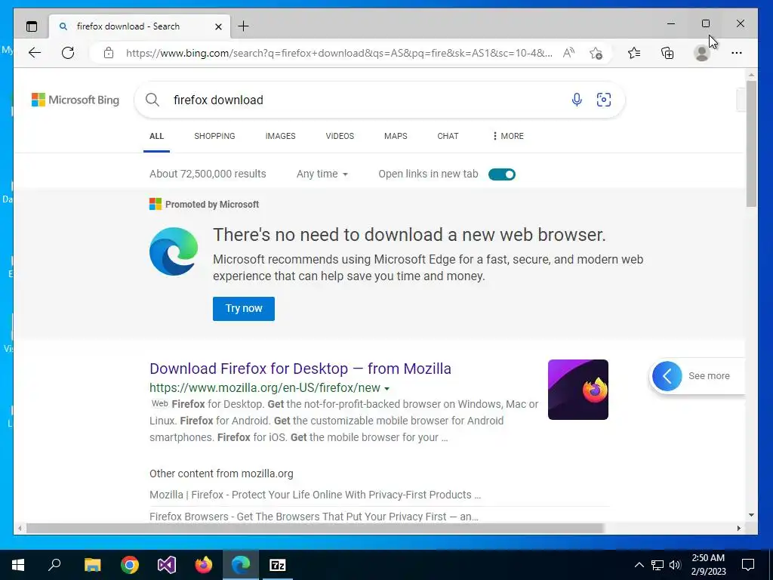773x580 pixels.
Task: Open a new tab with plus button
Action: click(244, 26)
